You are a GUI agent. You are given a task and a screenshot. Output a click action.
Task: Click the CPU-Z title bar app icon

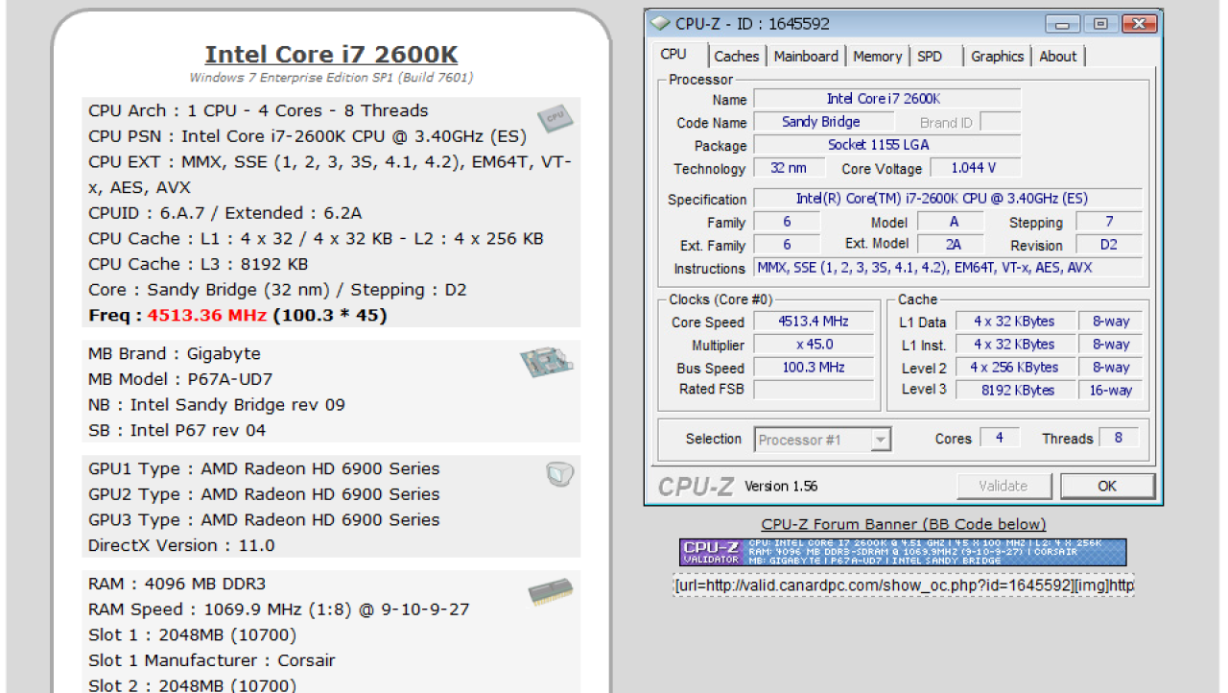(660, 23)
